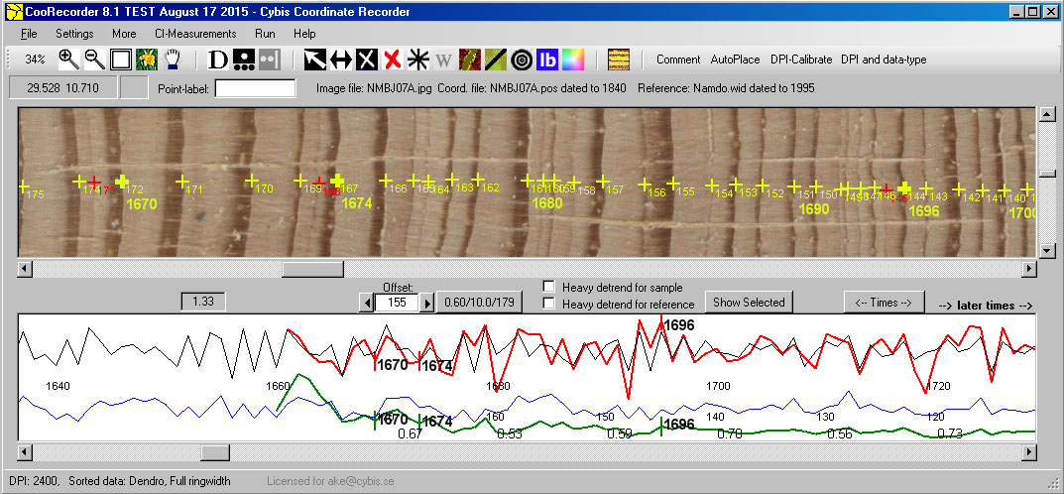
Task: Click the olive diagonal line icon
Action: (496, 60)
